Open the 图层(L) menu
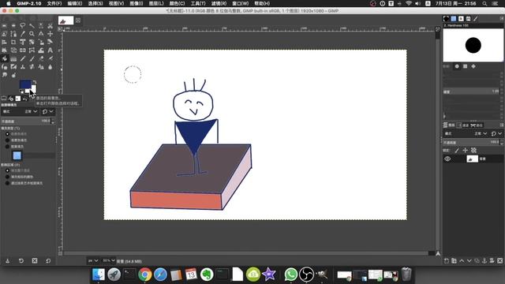505x284 pixels. 156,3
